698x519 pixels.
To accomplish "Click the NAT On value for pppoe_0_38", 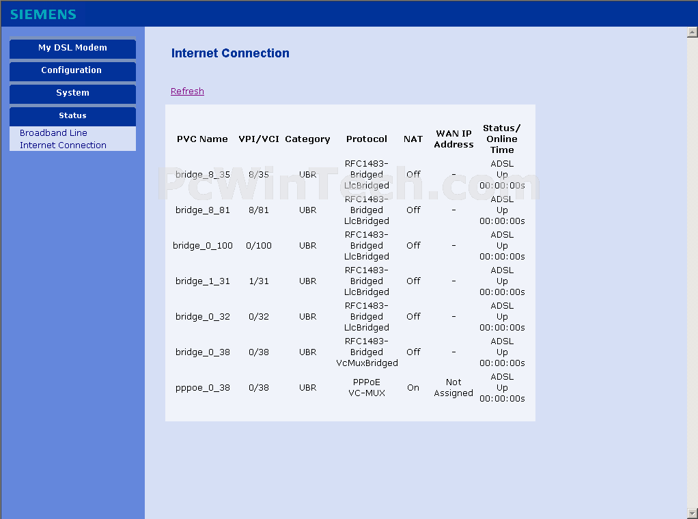I will (x=413, y=388).
